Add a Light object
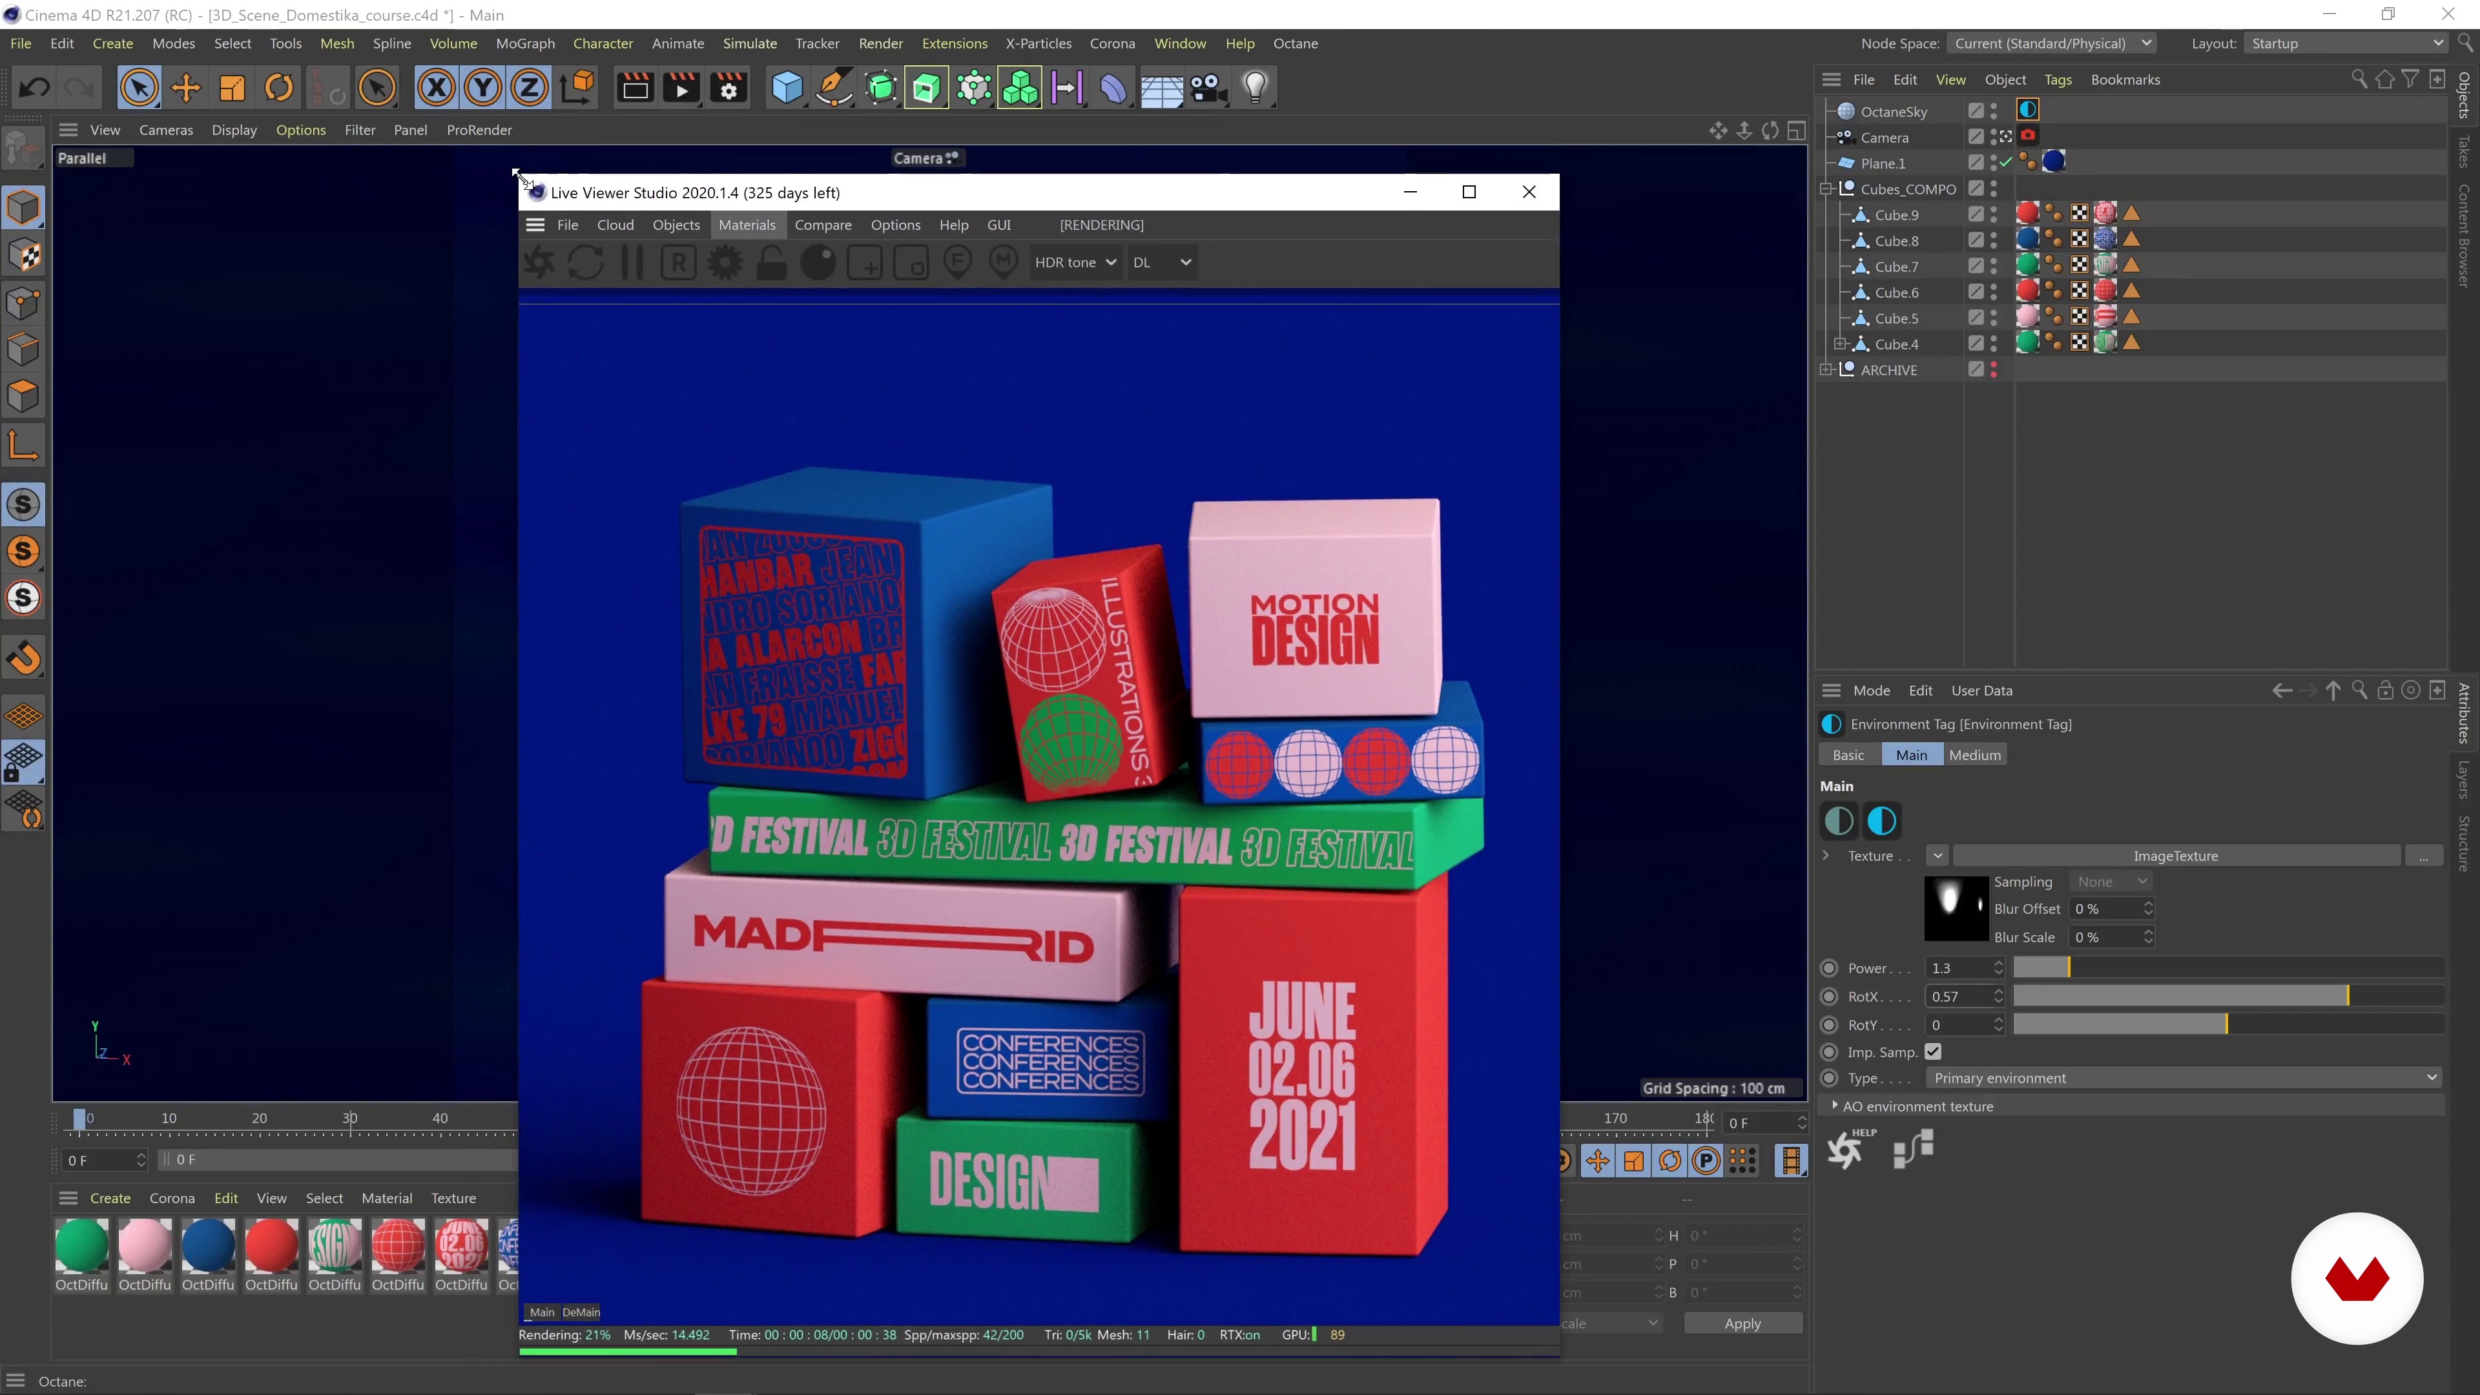Viewport: 2480px width, 1395px height. point(1255,88)
